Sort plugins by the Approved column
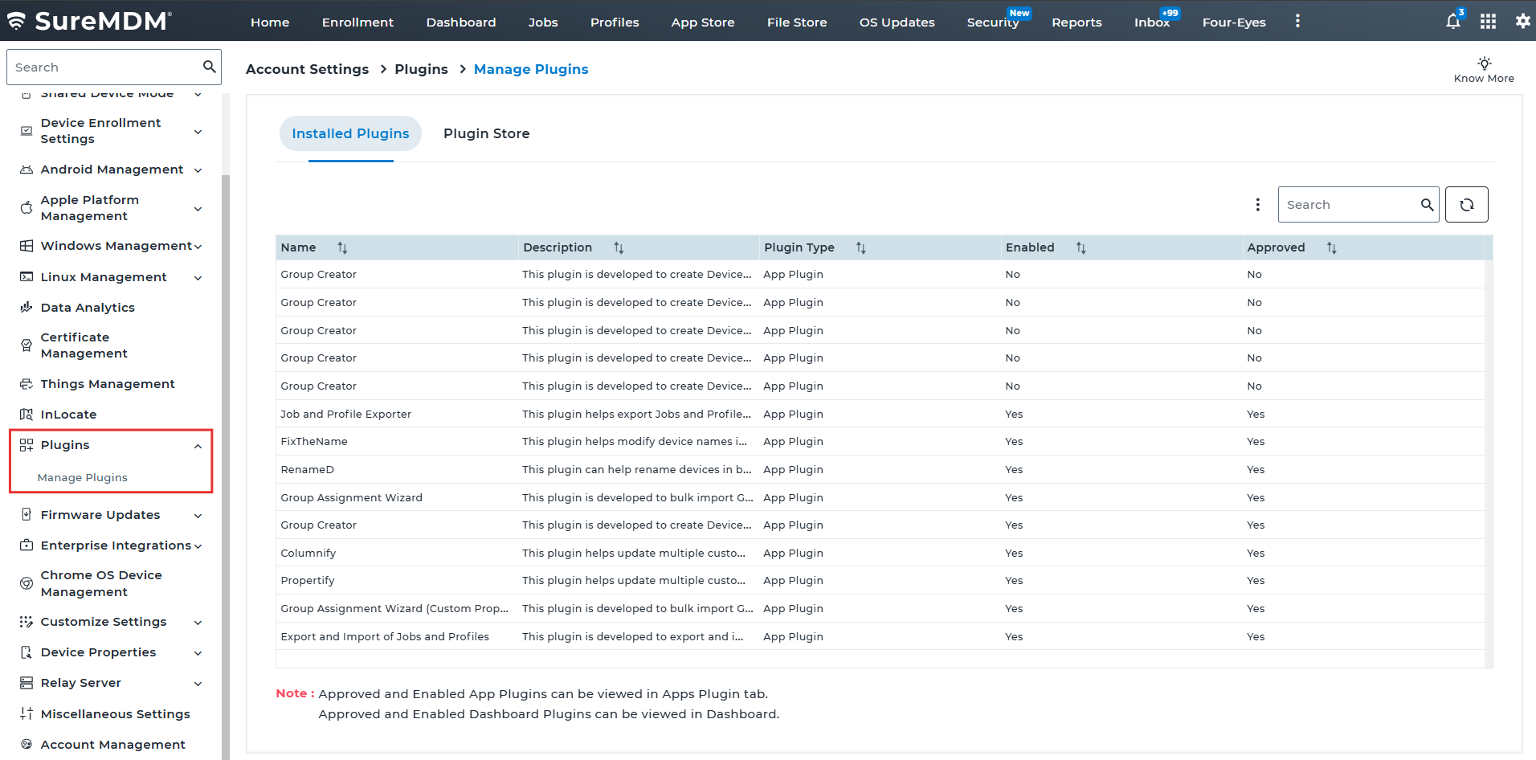The width and height of the screenshot is (1536, 760). [x=1331, y=247]
